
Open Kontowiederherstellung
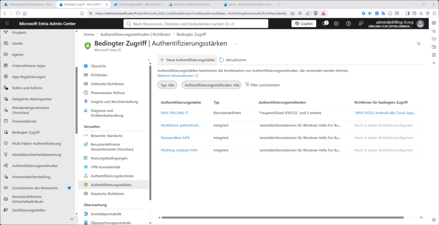(x=31, y=177)
